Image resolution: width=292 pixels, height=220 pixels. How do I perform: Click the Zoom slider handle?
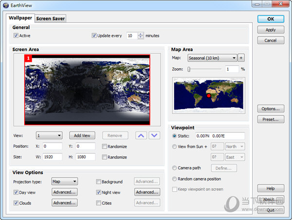click(189, 69)
